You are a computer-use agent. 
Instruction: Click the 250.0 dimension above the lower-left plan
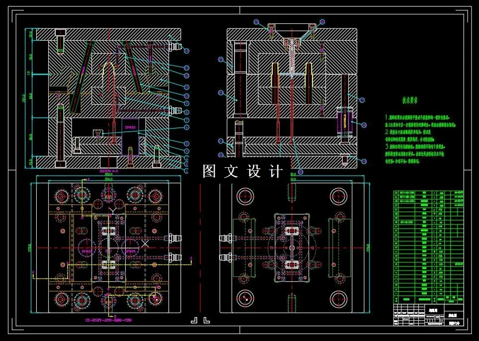(108, 179)
